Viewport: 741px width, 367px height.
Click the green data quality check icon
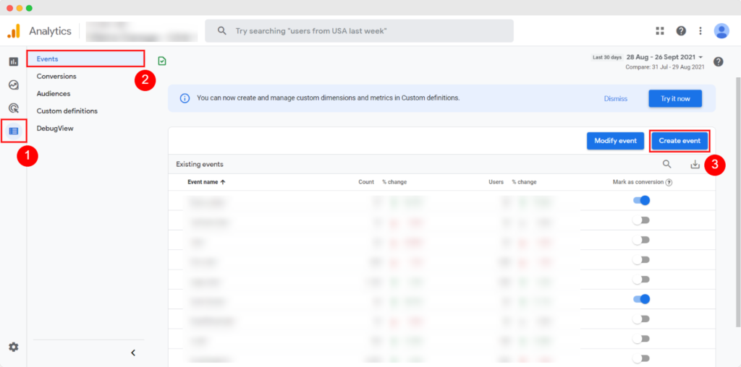[162, 61]
